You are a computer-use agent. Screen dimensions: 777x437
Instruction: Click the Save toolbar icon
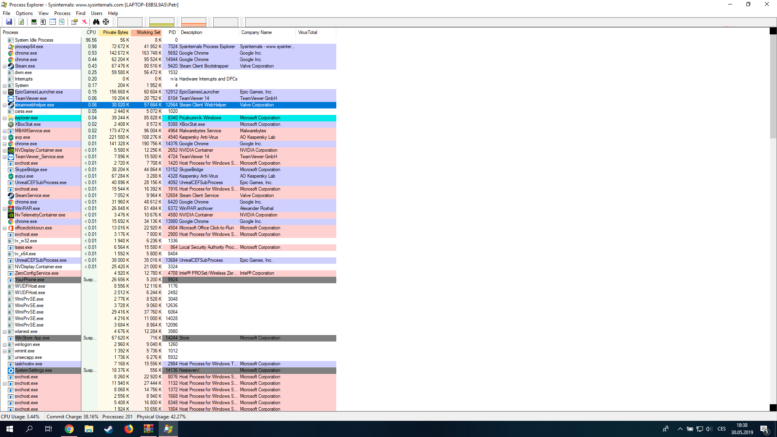click(9, 22)
